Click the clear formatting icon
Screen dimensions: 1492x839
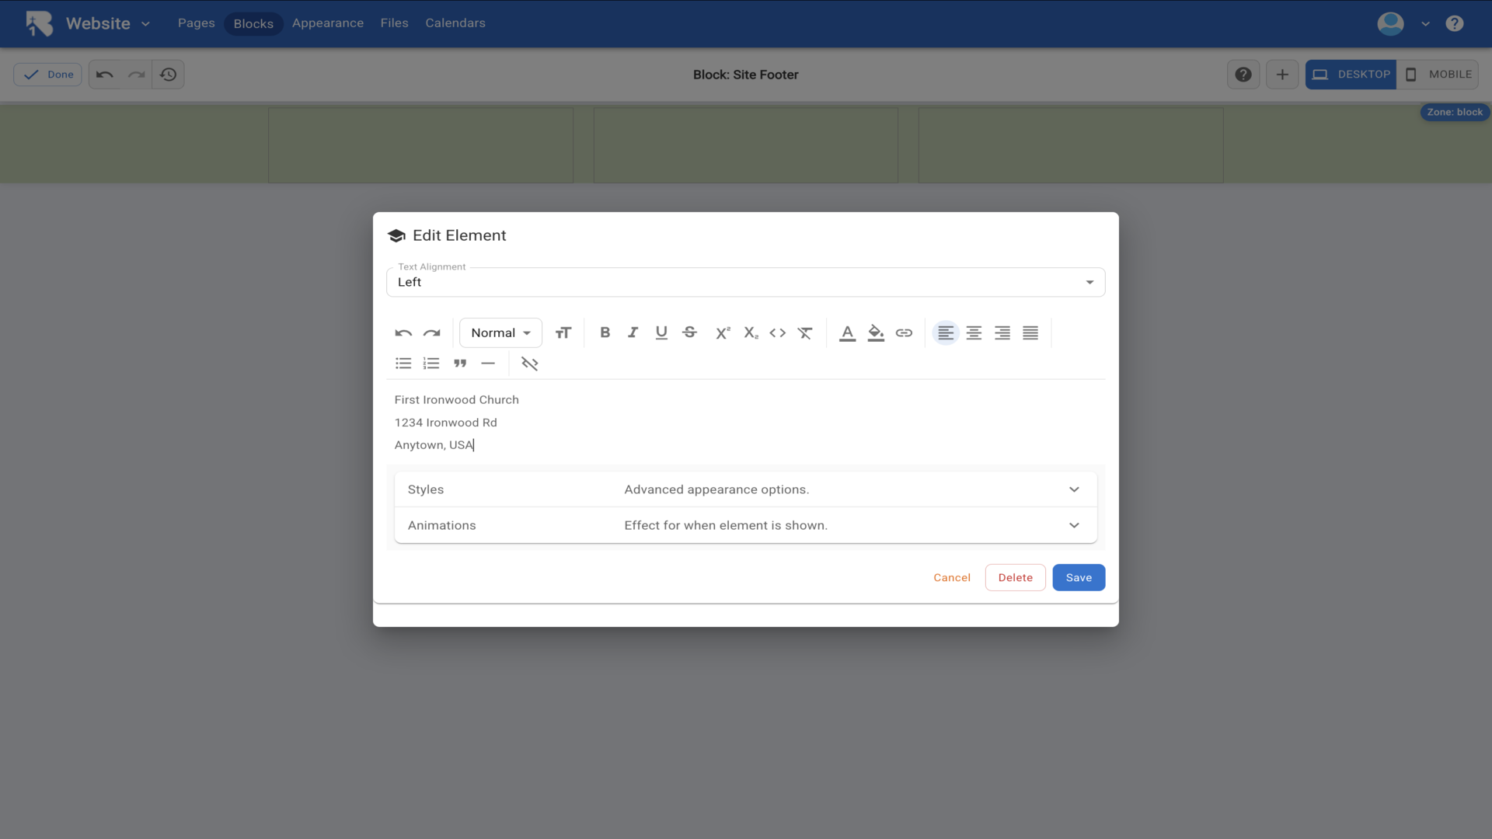coord(805,332)
